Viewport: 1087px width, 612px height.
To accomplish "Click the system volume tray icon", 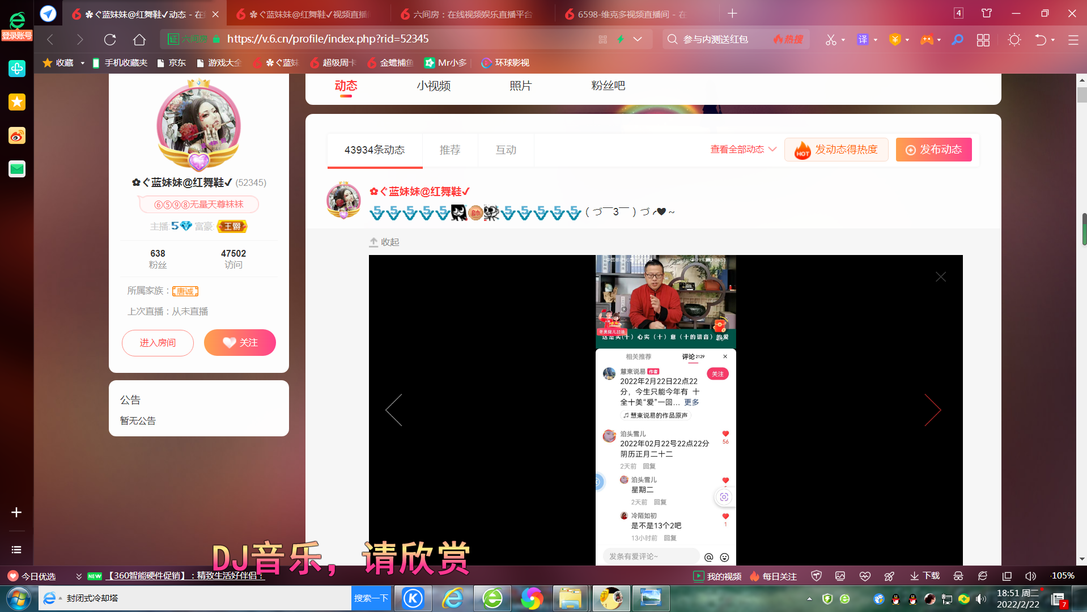I will point(980,599).
